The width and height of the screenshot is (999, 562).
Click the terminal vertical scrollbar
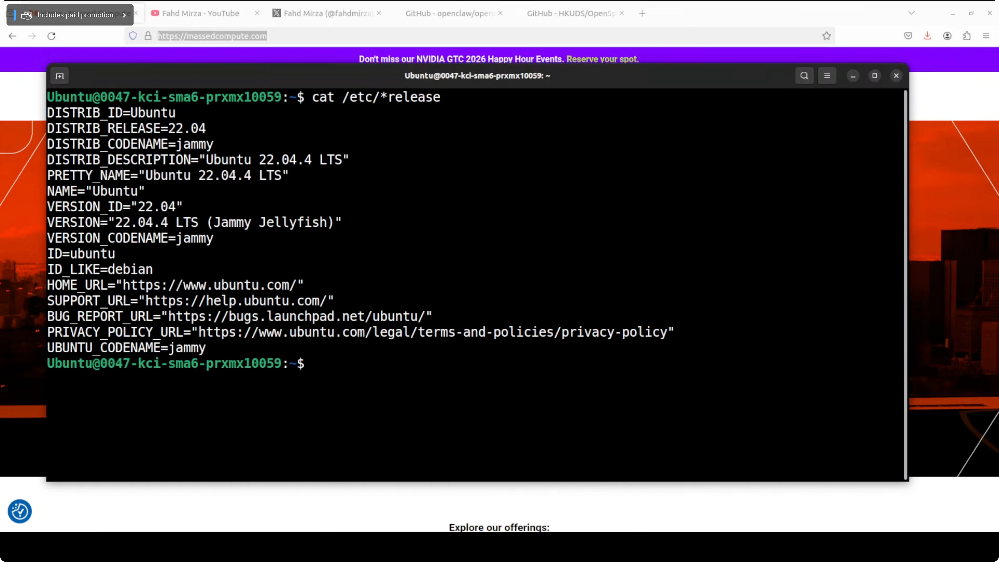point(905,285)
